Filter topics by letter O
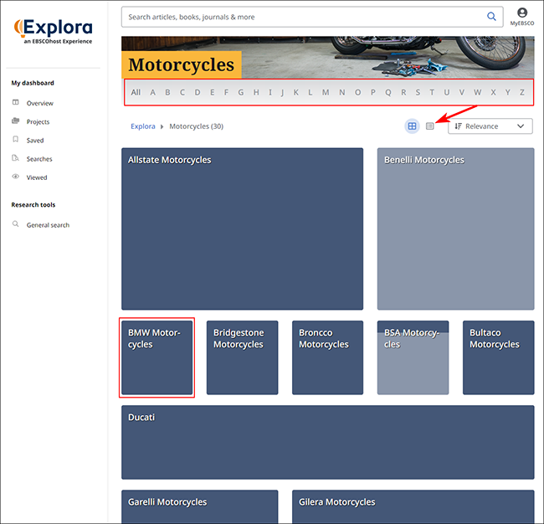 (357, 92)
